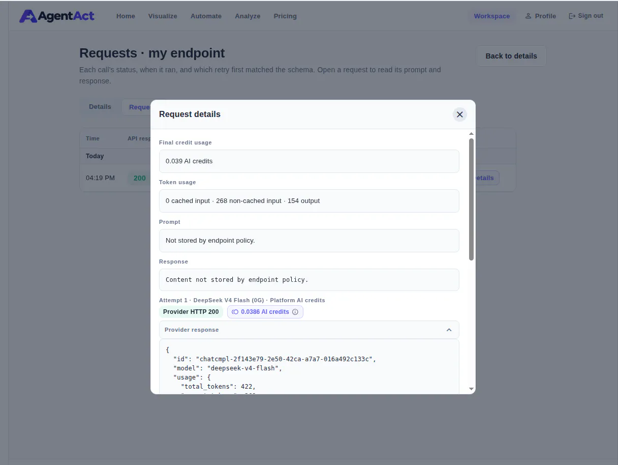Open the Profile link
618x465 pixels.
[x=541, y=16]
